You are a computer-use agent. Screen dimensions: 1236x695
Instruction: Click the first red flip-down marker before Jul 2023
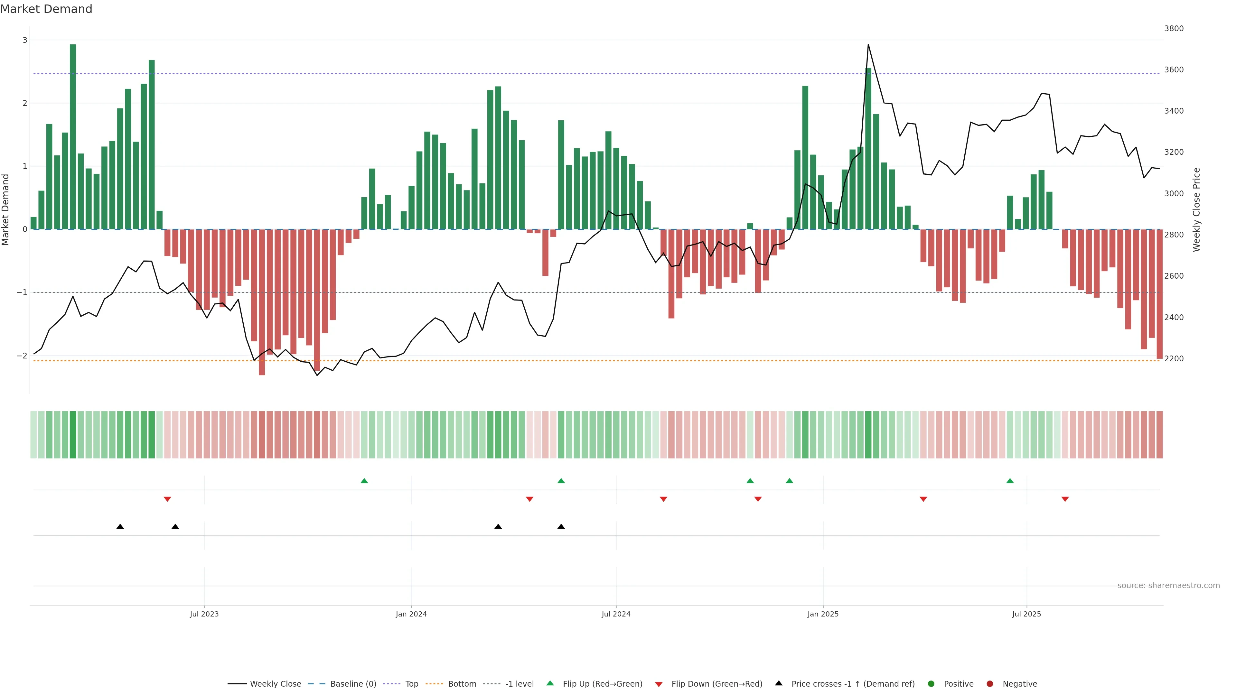[x=167, y=499]
